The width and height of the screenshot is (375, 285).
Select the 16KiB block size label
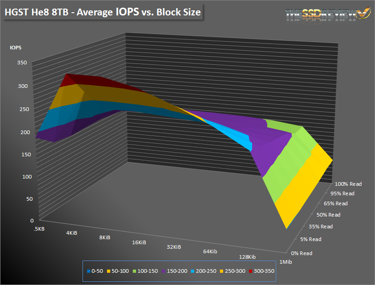click(139, 242)
